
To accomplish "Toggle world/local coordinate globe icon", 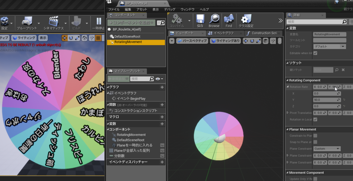I will click(x=84, y=38).
